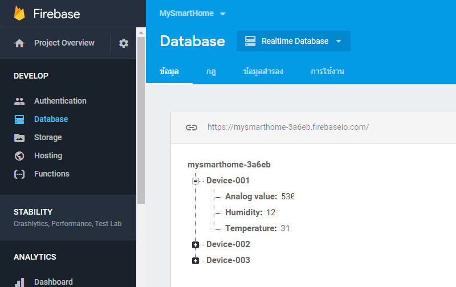456x287 pixels.
Task: Collapse the Device-001 node
Action: click(196, 181)
